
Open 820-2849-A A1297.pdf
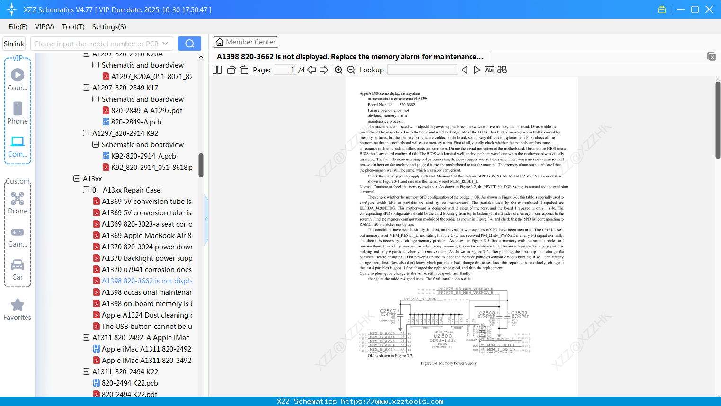click(142, 110)
